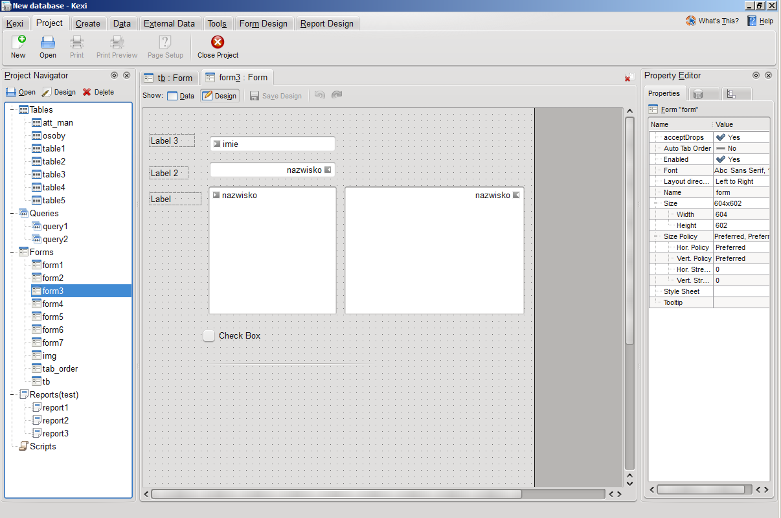The width and height of the screenshot is (781, 518).
Task: Collapse the Size property group
Action: click(x=656, y=203)
